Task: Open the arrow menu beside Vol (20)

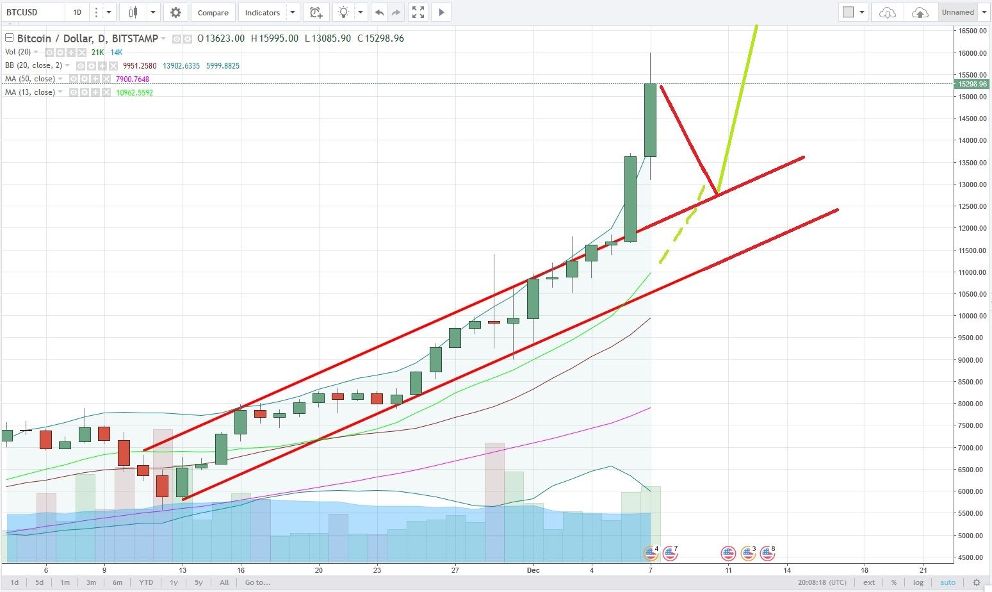Action: (x=36, y=52)
